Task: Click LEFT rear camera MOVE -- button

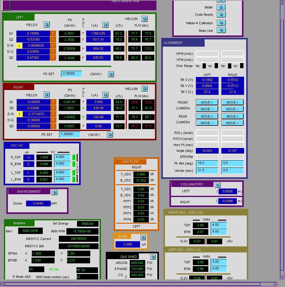Action: point(207,123)
